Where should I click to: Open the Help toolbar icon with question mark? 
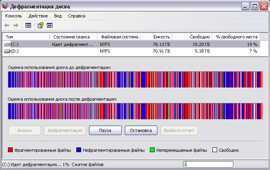pyautogui.click(x=41, y=25)
